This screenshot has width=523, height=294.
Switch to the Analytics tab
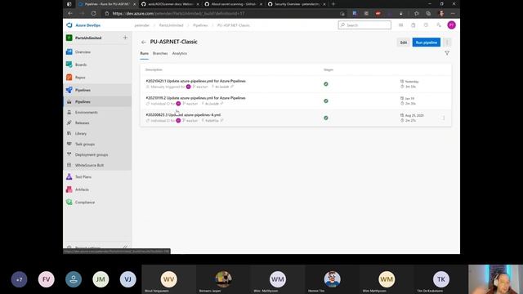click(180, 53)
